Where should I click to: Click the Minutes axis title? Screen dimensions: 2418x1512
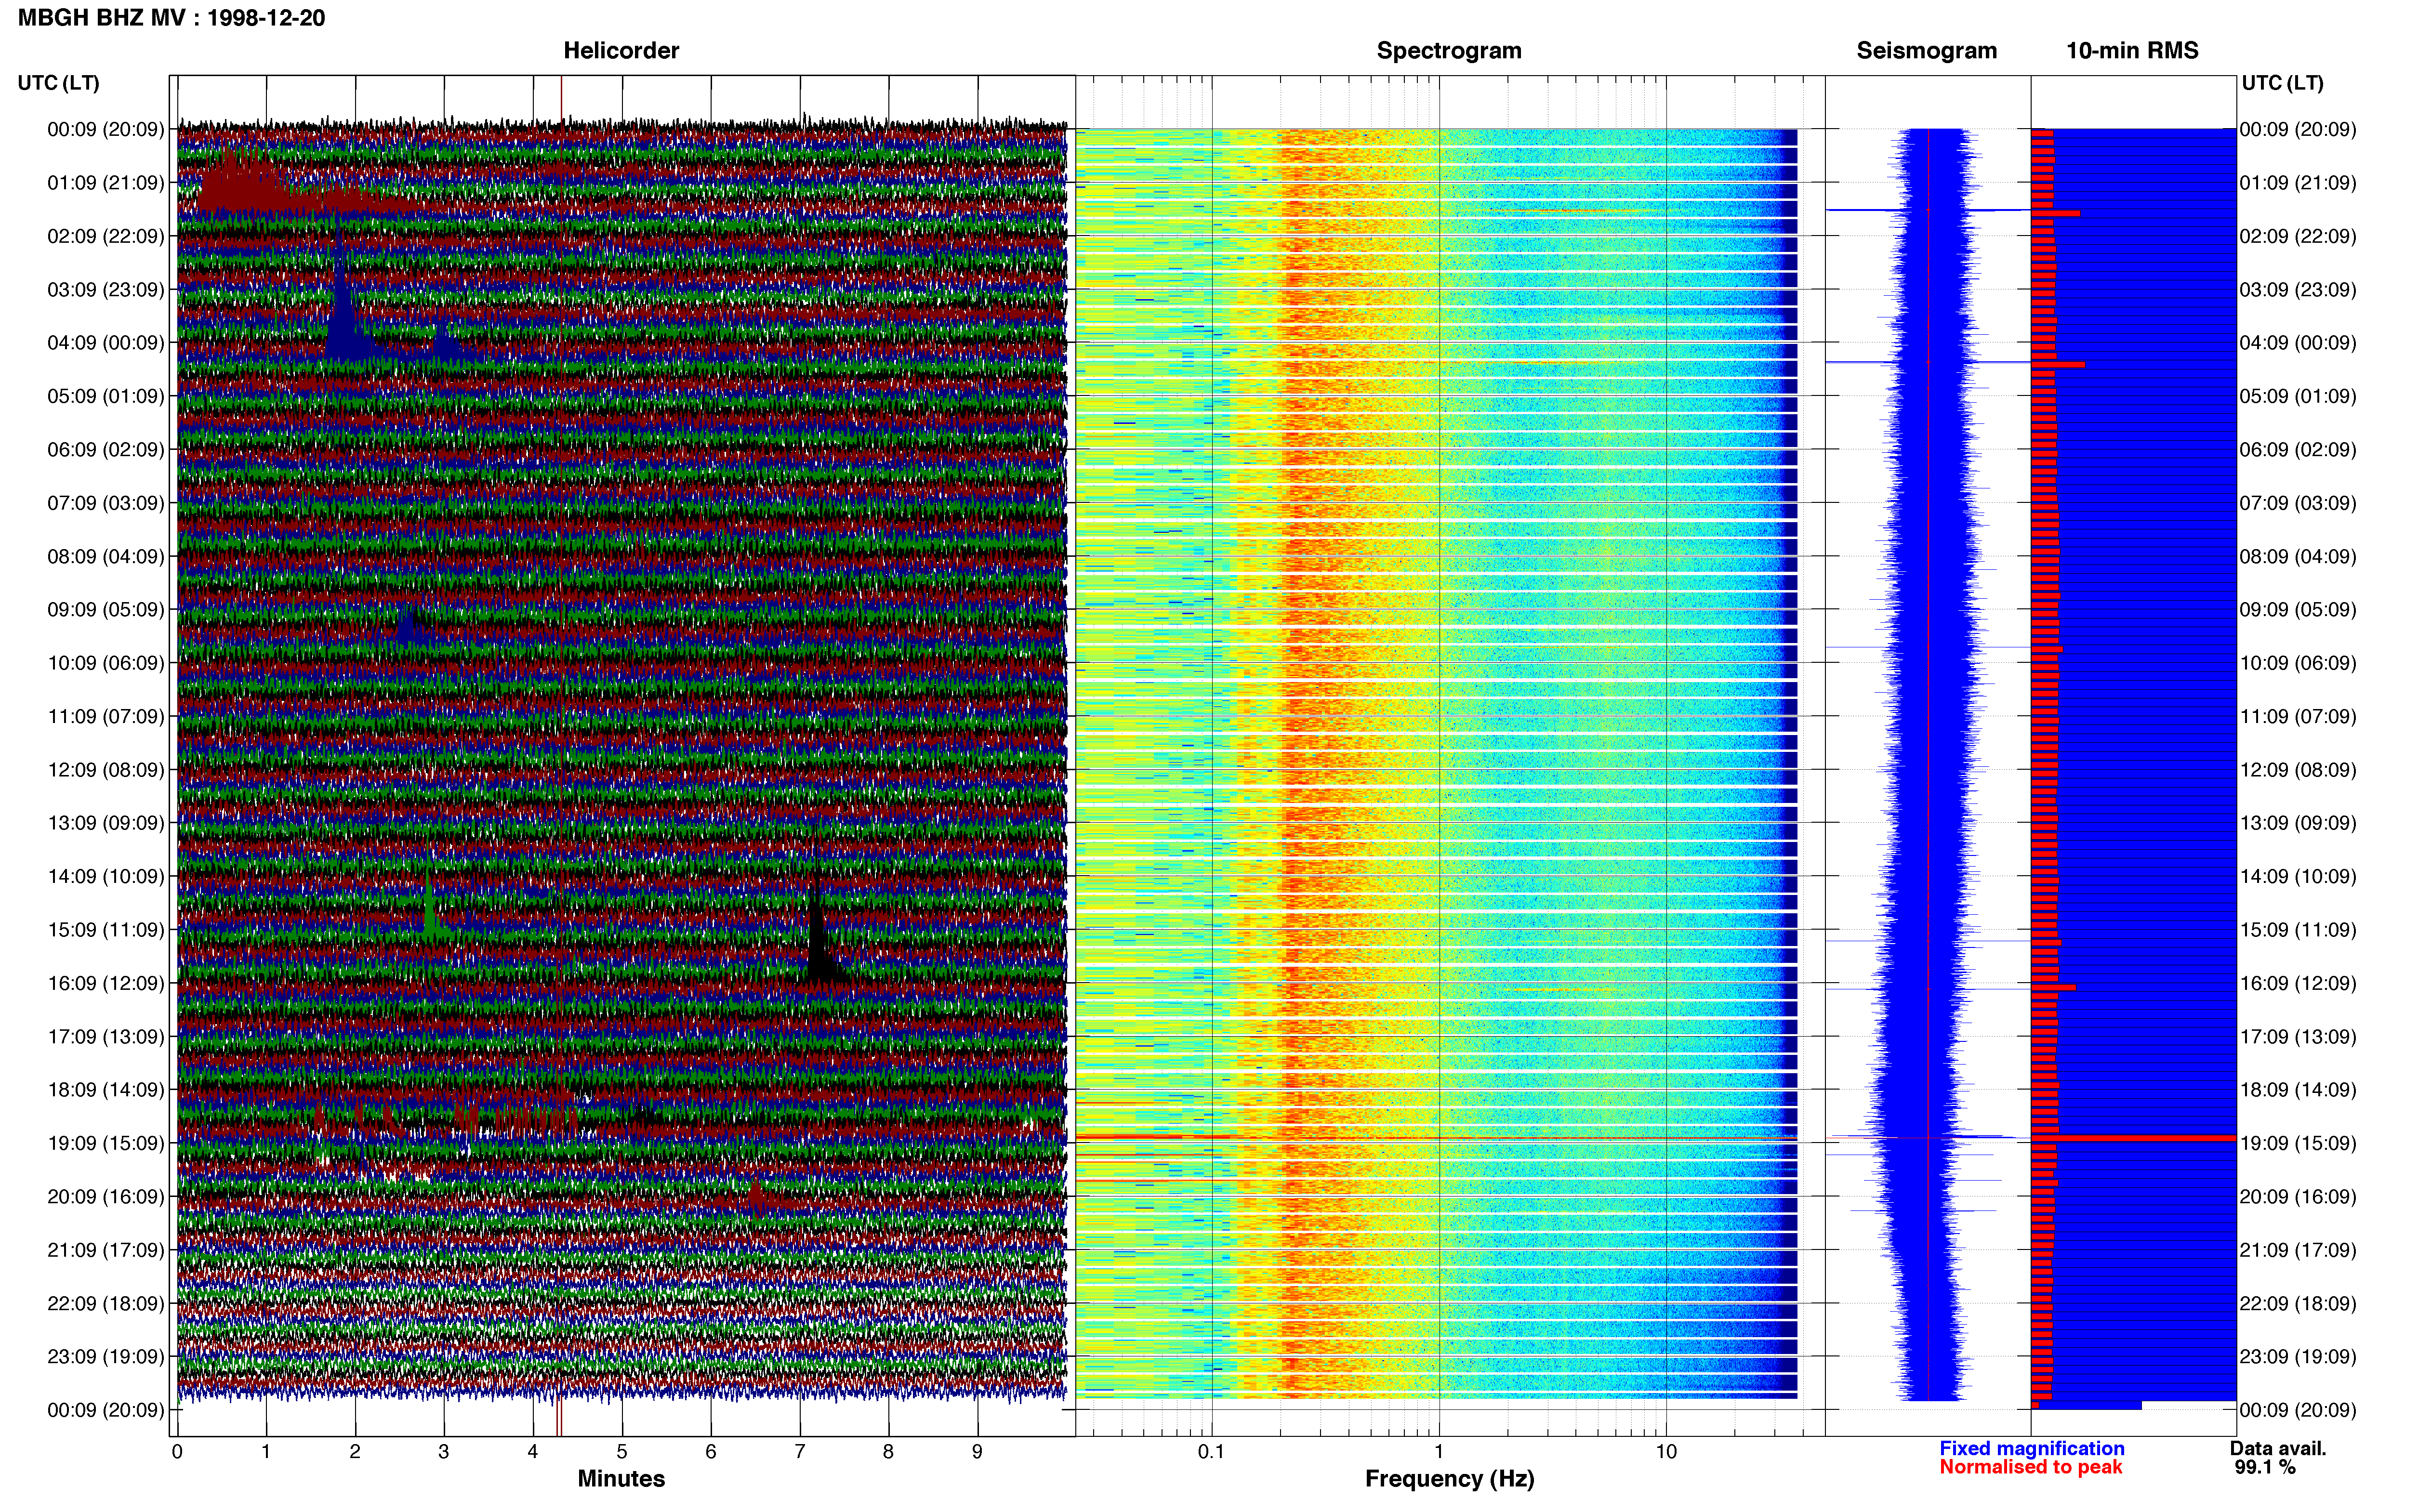coord(621,1478)
